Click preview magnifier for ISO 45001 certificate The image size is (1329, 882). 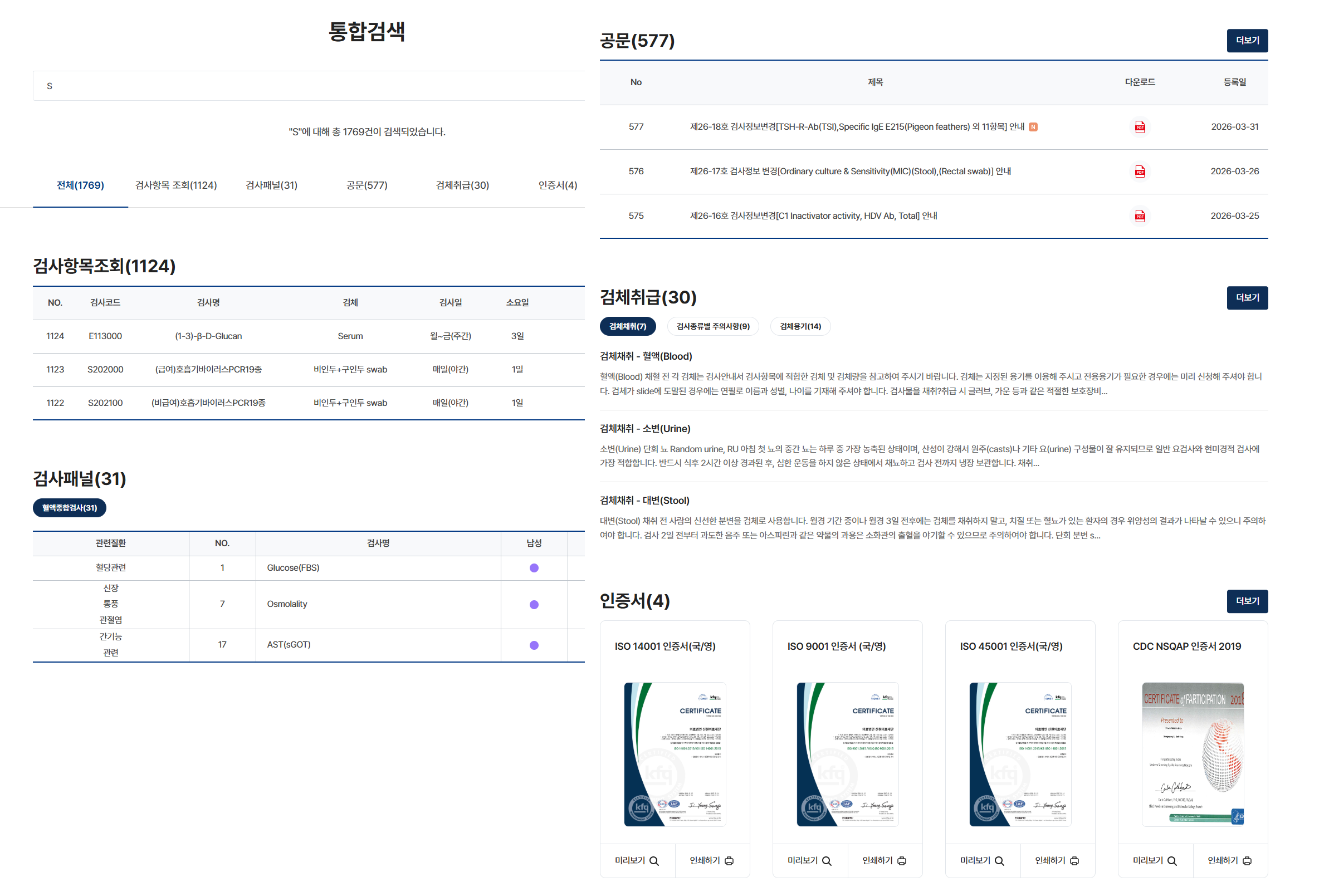(999, 861)
